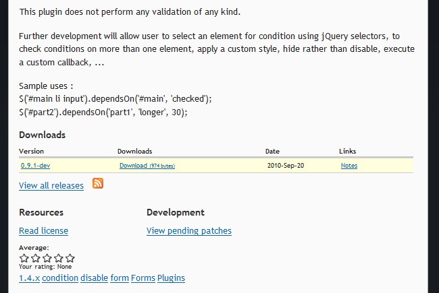Viewport: 439px width, 293px height.
Task: Rate four stars in rating widget
Action: coord(59,258)
